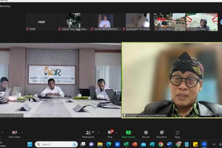
Task: Open Google Chrome from the taskbar
Action: [161, 144]
